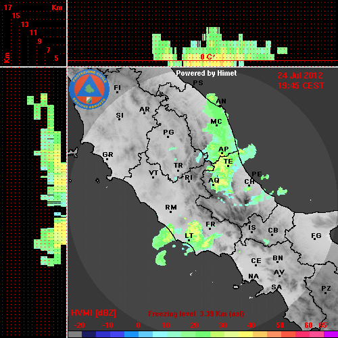
Task: Click the SI city label
Action: pyautogui.click(x=120, y=116)
